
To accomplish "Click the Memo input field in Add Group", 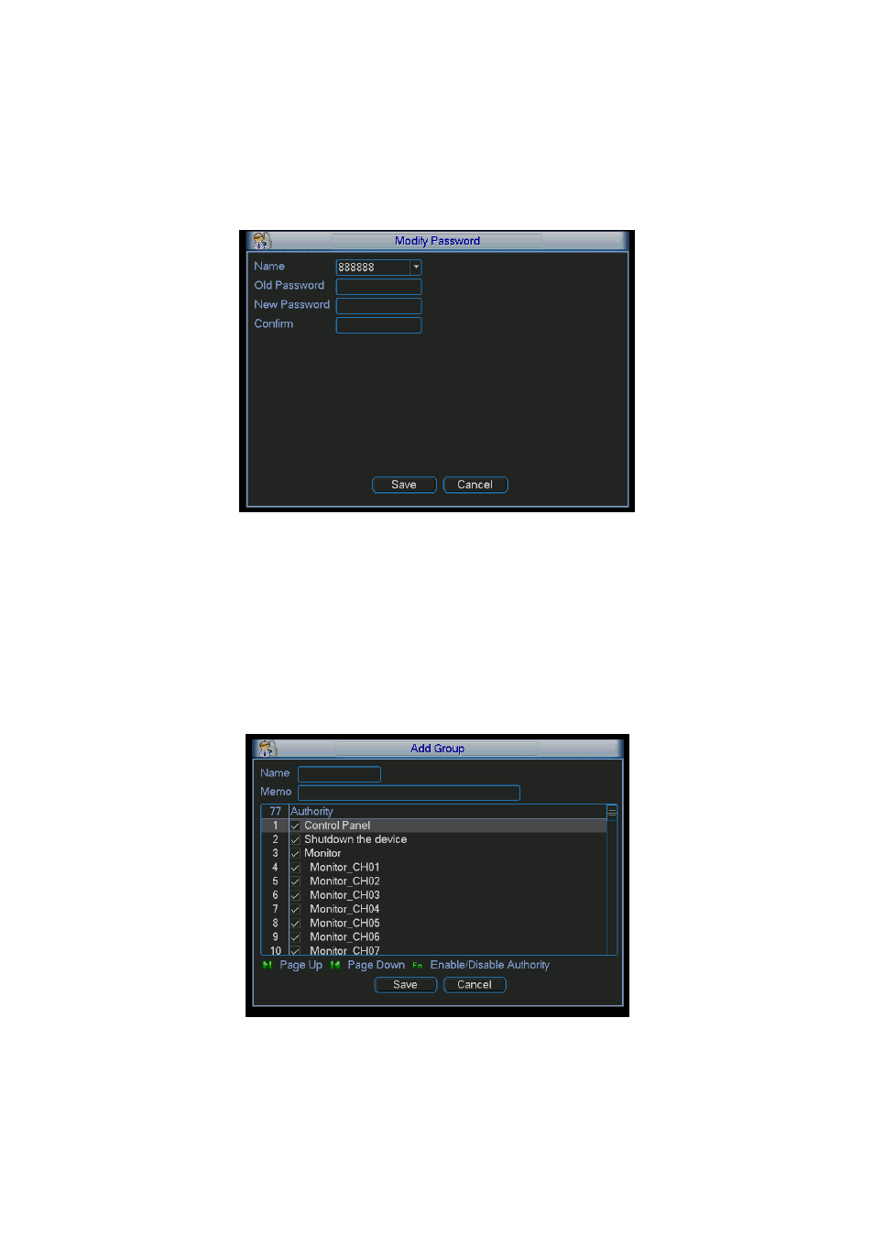I will [x=409, y=793].
